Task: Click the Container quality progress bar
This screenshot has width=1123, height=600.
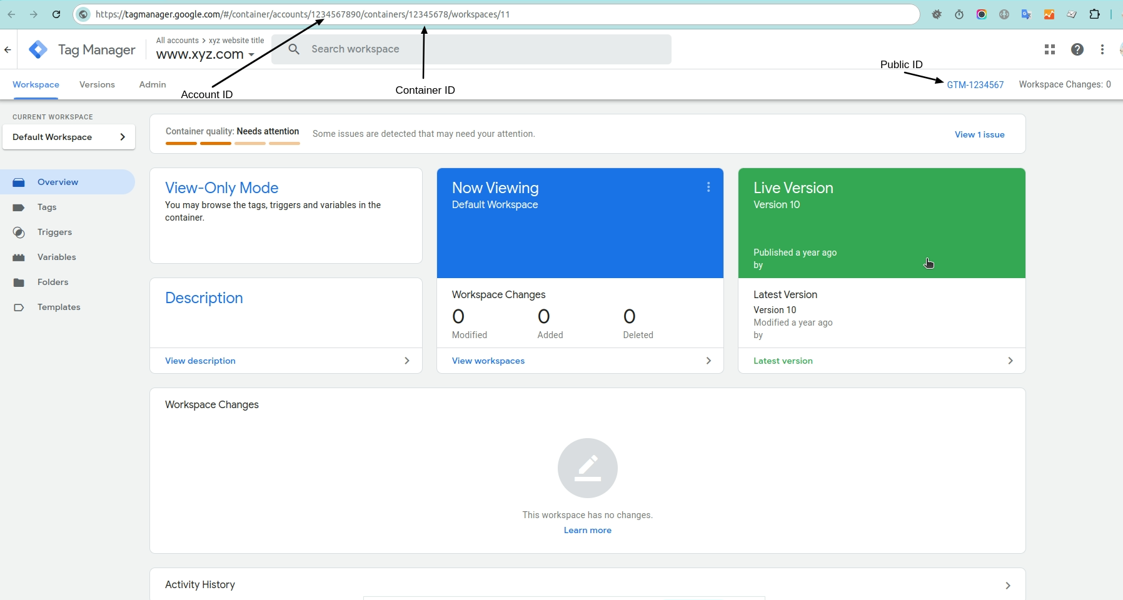Action: (x=233, y=143)
